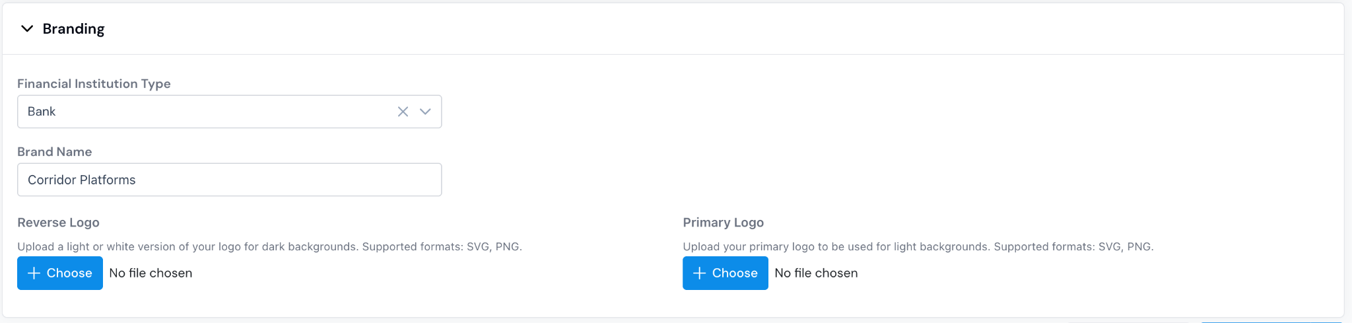Screen dimensions: 1352x323
Task: Click the 'Corridor Platforms' text in Brand Name
Action: point(81,180)
